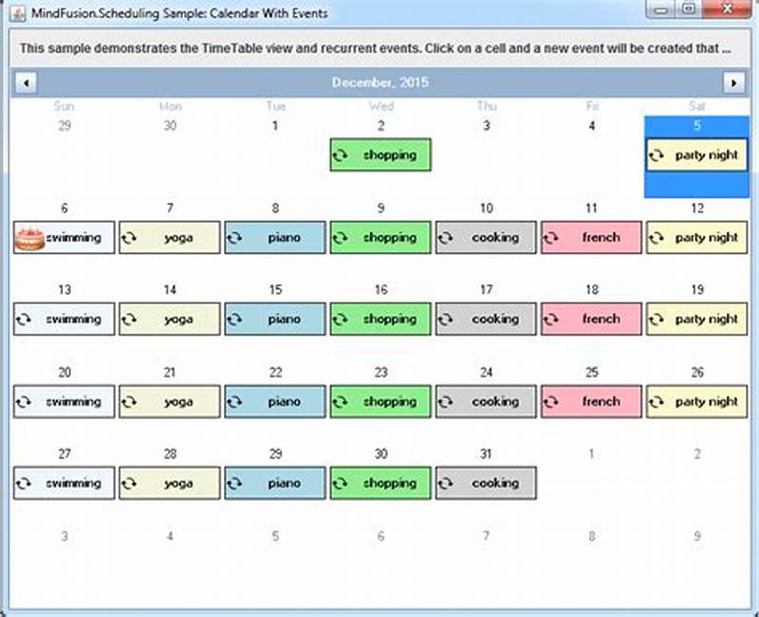
Task: Go to the previous month using the left arrow
Action: tap(26, 82)
